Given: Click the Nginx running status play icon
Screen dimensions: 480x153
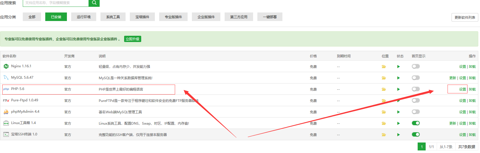Looking at the screenshot, I should pyautogui.click(x=399, y=66).
